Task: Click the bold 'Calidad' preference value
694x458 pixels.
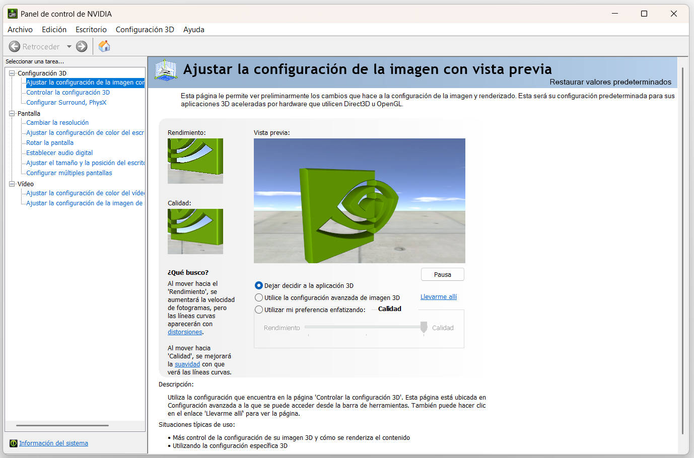Action: (x=390, y=309)
